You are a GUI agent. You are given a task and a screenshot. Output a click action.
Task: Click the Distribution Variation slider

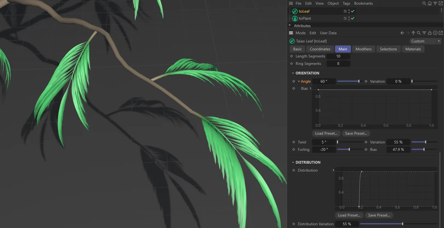click(399, 224)
